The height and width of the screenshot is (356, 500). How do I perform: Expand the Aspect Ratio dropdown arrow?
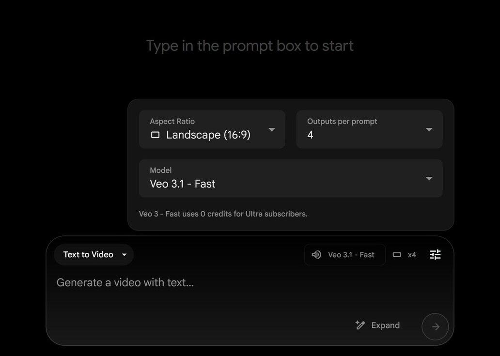coord(272,130)
